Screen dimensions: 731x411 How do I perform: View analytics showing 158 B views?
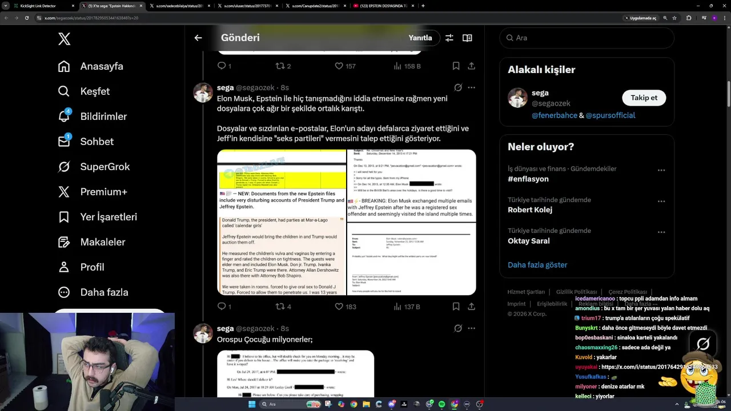tap(407, 66)
